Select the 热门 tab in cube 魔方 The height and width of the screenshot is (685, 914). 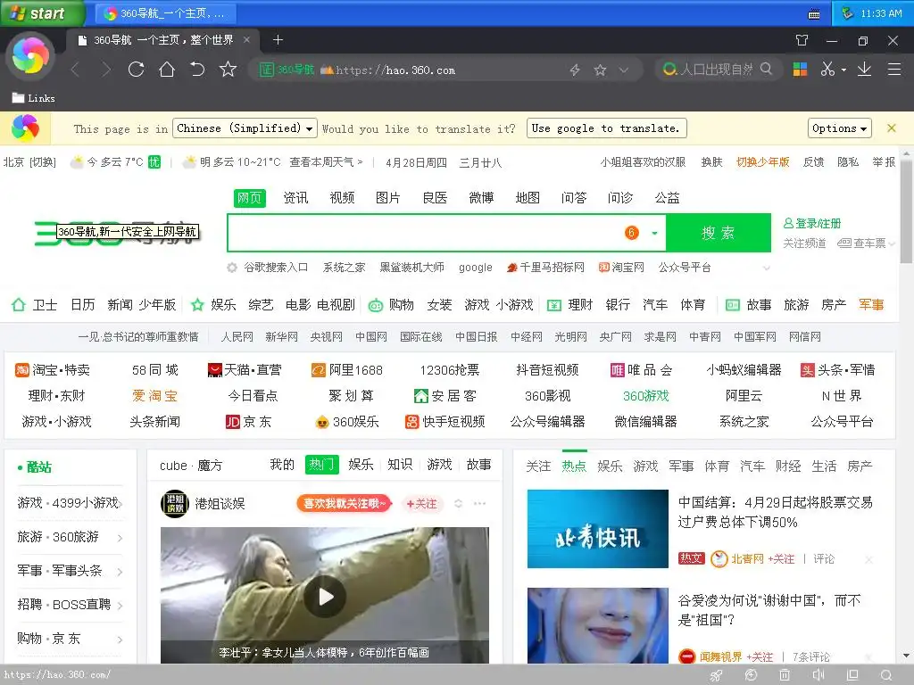pyautogui.click(x=321, y=464)
